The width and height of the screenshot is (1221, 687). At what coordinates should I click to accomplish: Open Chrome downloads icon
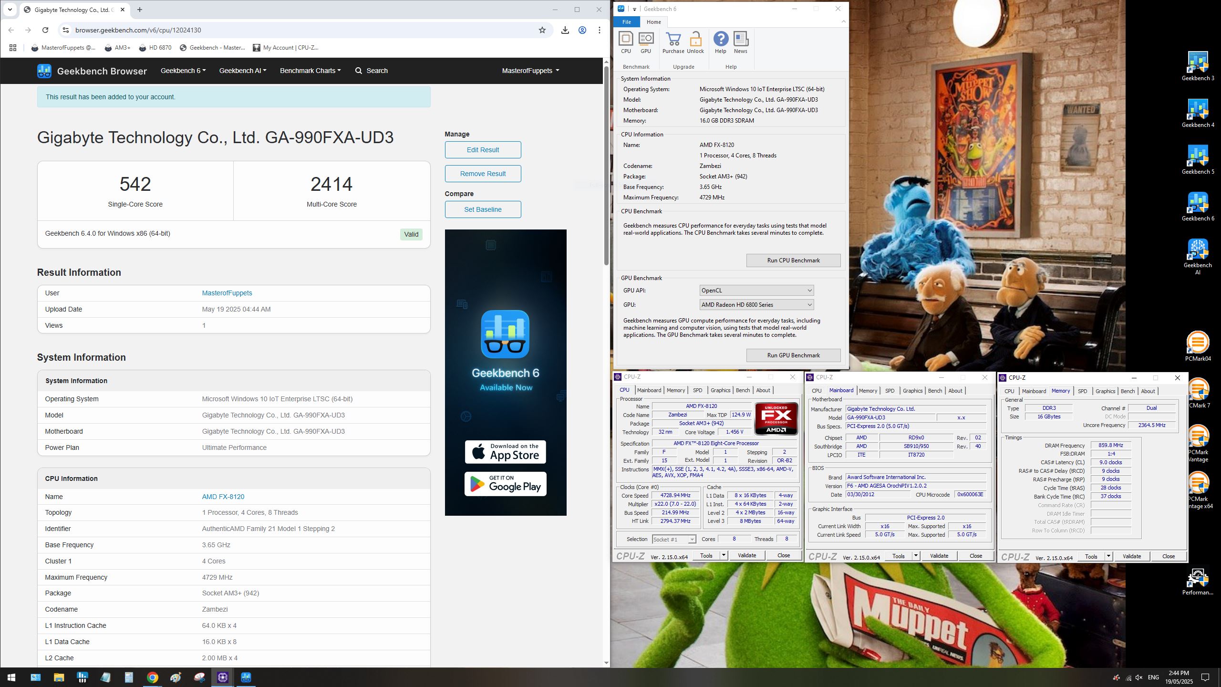click(x=565, y=30)
